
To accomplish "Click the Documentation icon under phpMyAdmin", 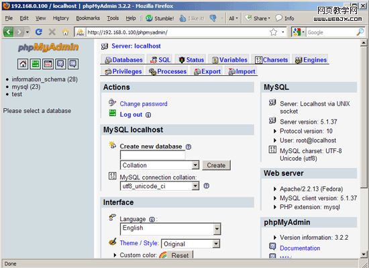I will click(272, 247).
